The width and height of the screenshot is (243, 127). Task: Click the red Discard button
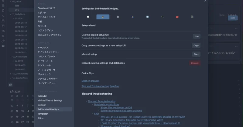click(x=195, y=63)
